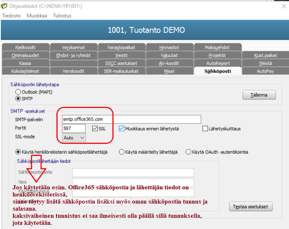Switch to the Ominaisuudet tab
The image size is (289, 229).
[25, 55]
